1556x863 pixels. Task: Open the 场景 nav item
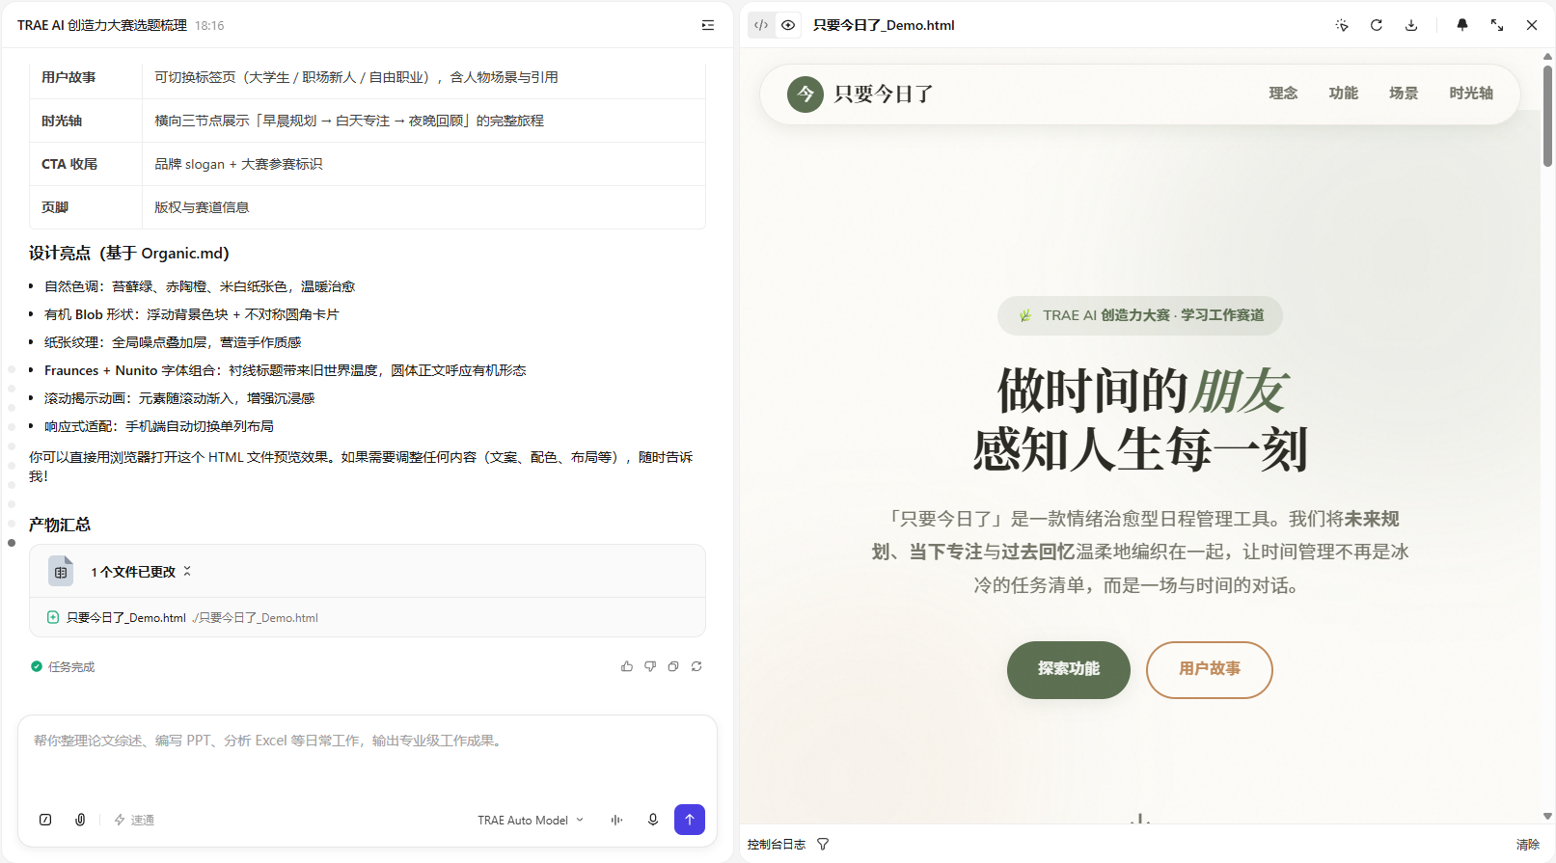[1404, 94]
